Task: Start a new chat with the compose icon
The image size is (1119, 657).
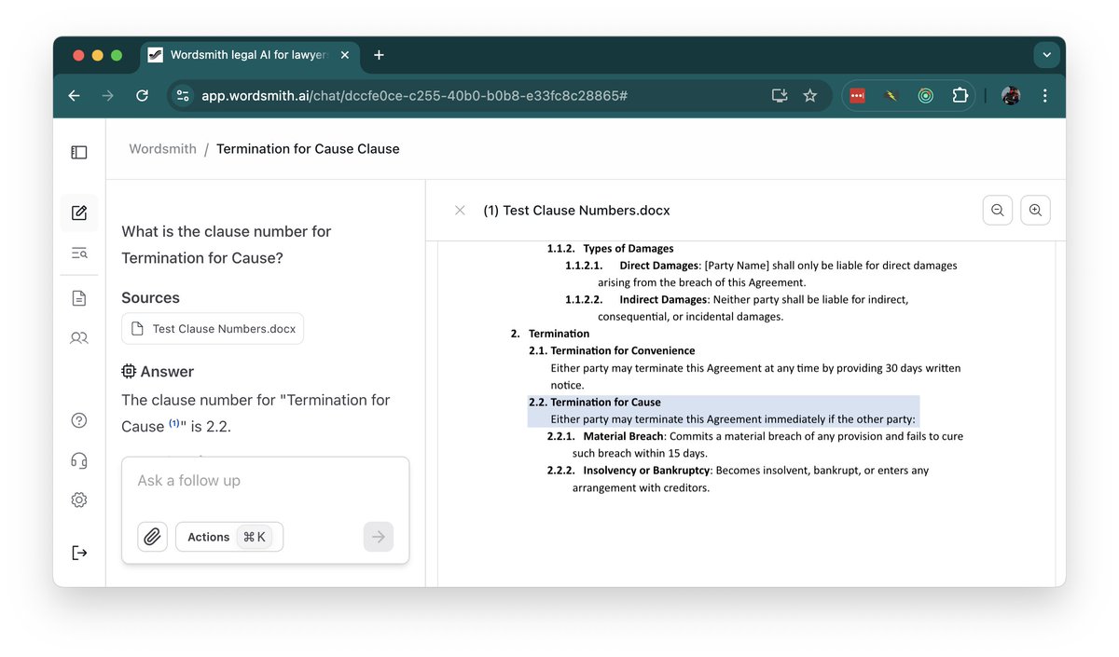Action: coord(79,212)
